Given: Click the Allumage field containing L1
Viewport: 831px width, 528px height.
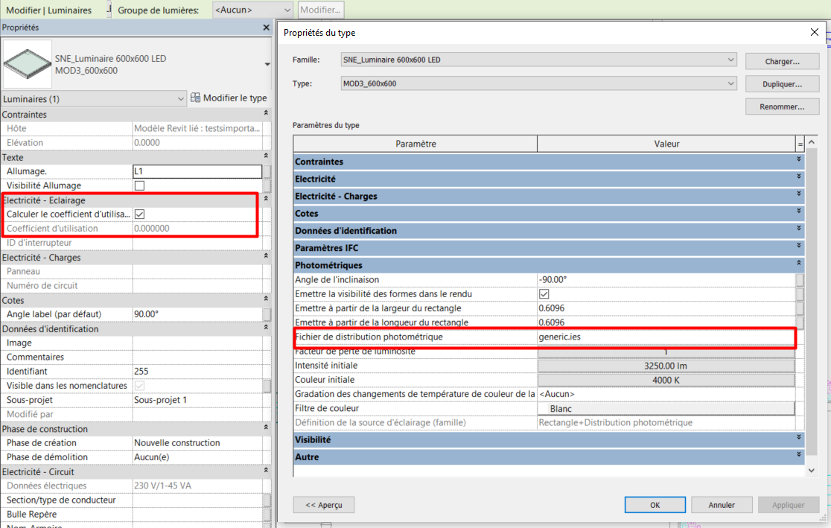Looking at the screenshot, I should (x=197, y=171).
